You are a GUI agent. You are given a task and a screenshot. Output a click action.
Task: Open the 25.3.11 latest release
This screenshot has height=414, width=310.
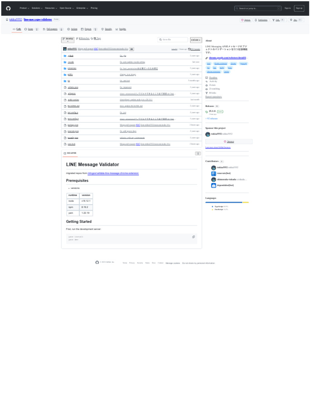coord(212,111)
